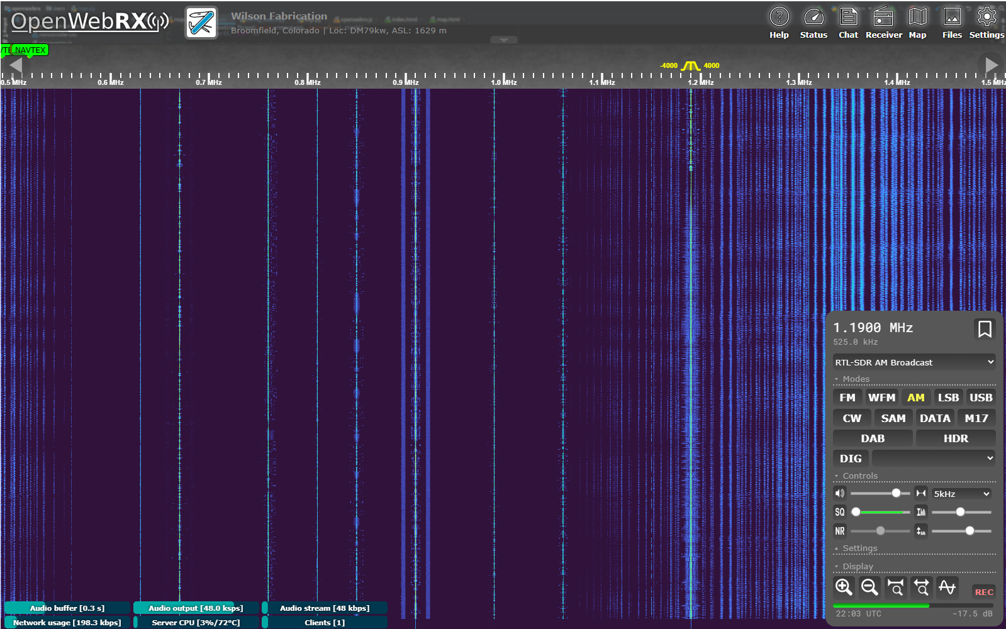Click the Audio stream status bar
1006x629 pixels.
325,608
